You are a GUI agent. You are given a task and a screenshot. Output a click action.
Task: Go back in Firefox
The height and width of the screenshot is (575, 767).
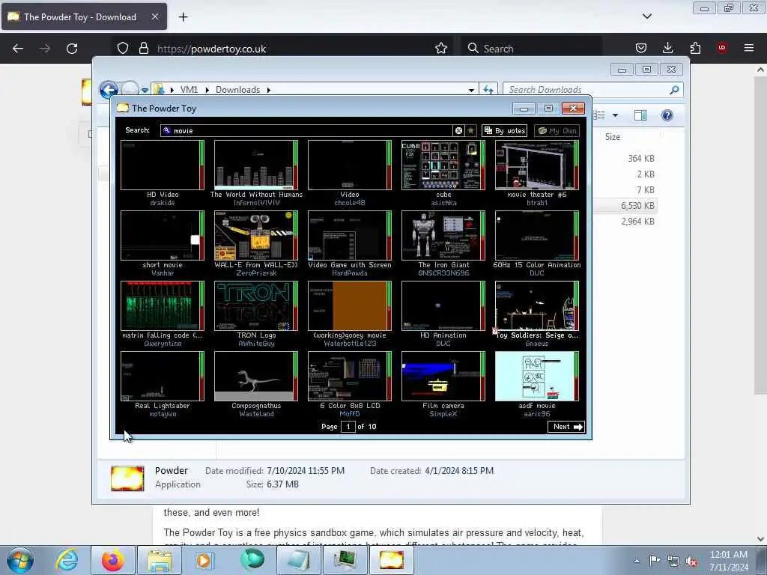(x=18, y=49)
